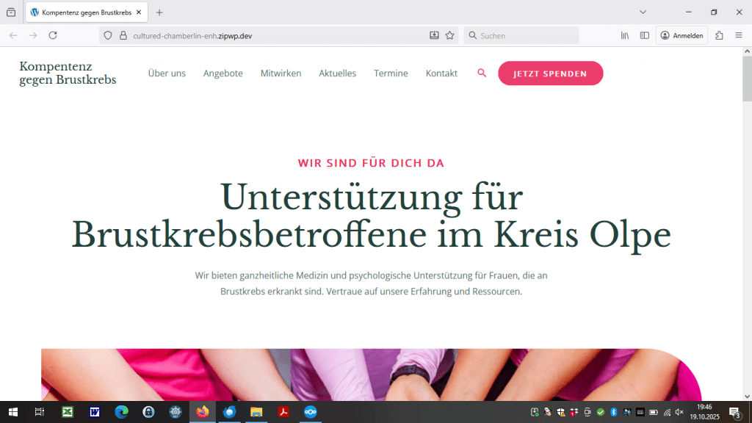Open the Angebote navigation menu item
The height and width of the screenshot is (423, 752).
[x=223, y=73]
